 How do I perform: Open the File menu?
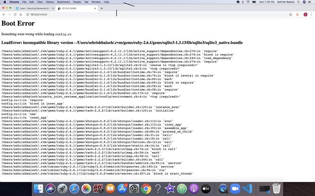[x=24, y=2]
